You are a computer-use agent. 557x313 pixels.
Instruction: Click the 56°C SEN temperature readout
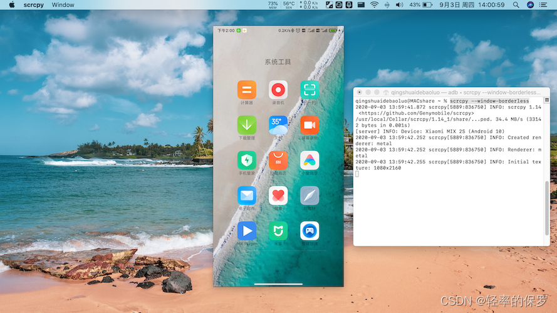pos(289,4)
